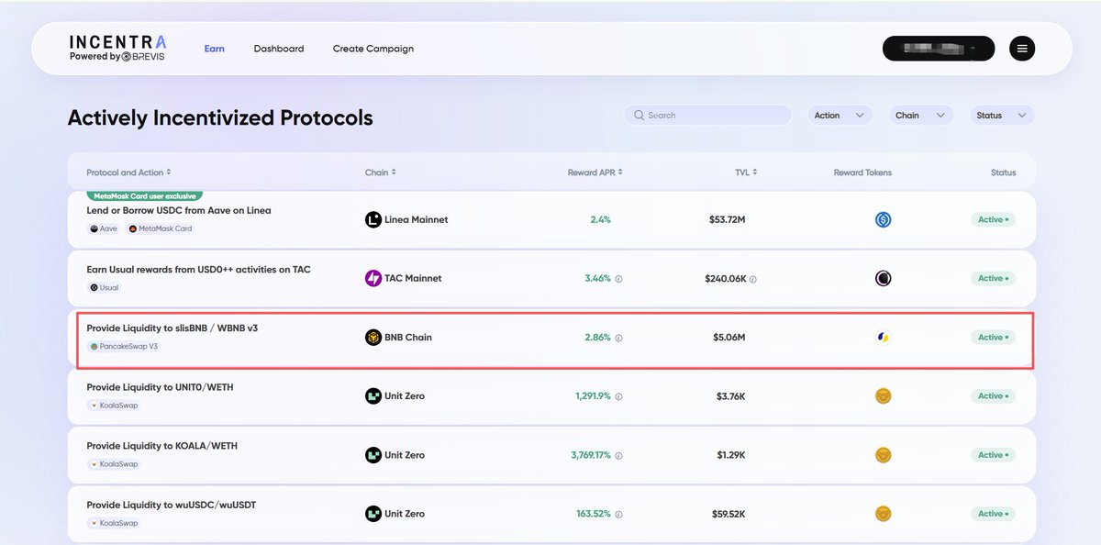Sort by Reward APR column
The image size is (1101, 545).
coord(595,172)
